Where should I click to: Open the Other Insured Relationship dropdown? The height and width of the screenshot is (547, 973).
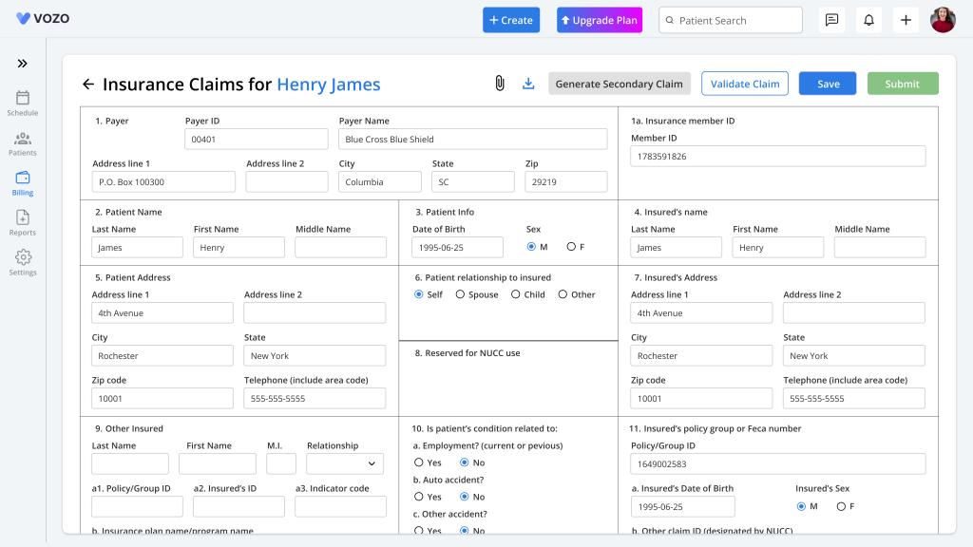click(344, 463)
